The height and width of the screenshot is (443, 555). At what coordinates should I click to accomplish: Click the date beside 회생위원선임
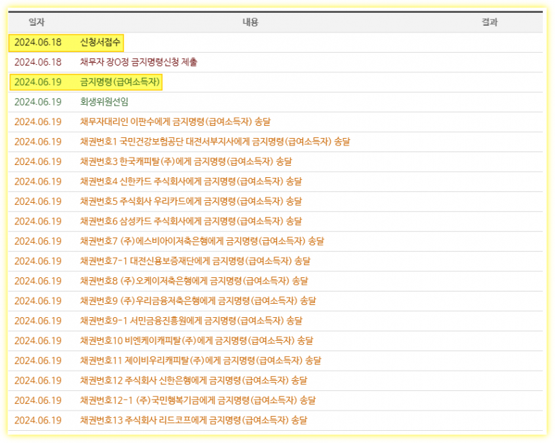coord(38,102)
